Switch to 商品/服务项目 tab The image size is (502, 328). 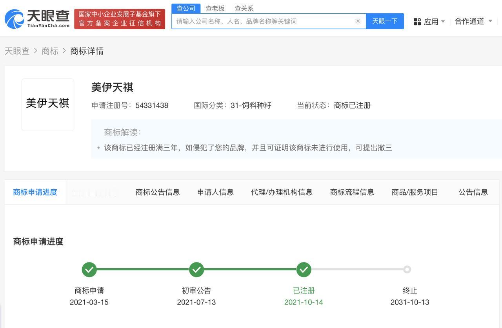tap(415, 192)
